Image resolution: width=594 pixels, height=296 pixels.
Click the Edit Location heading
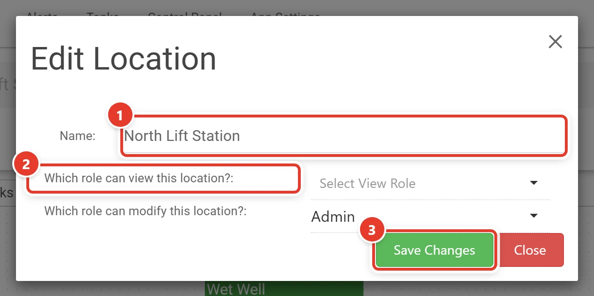(124, 59)
